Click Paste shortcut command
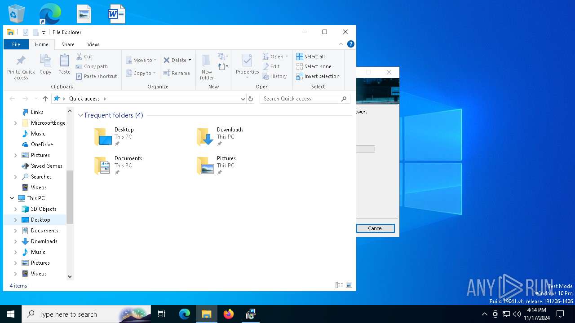Viewport: 575px width, 323px height. pos(96,76)
